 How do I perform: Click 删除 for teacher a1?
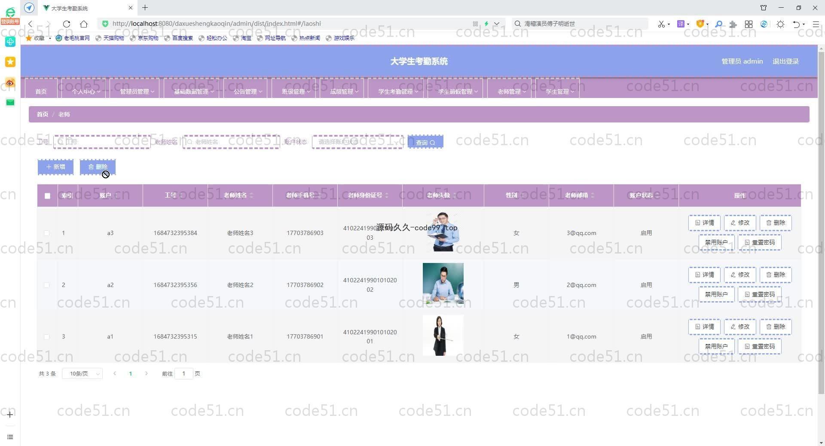pyautogui.click(x=776, y=327)
